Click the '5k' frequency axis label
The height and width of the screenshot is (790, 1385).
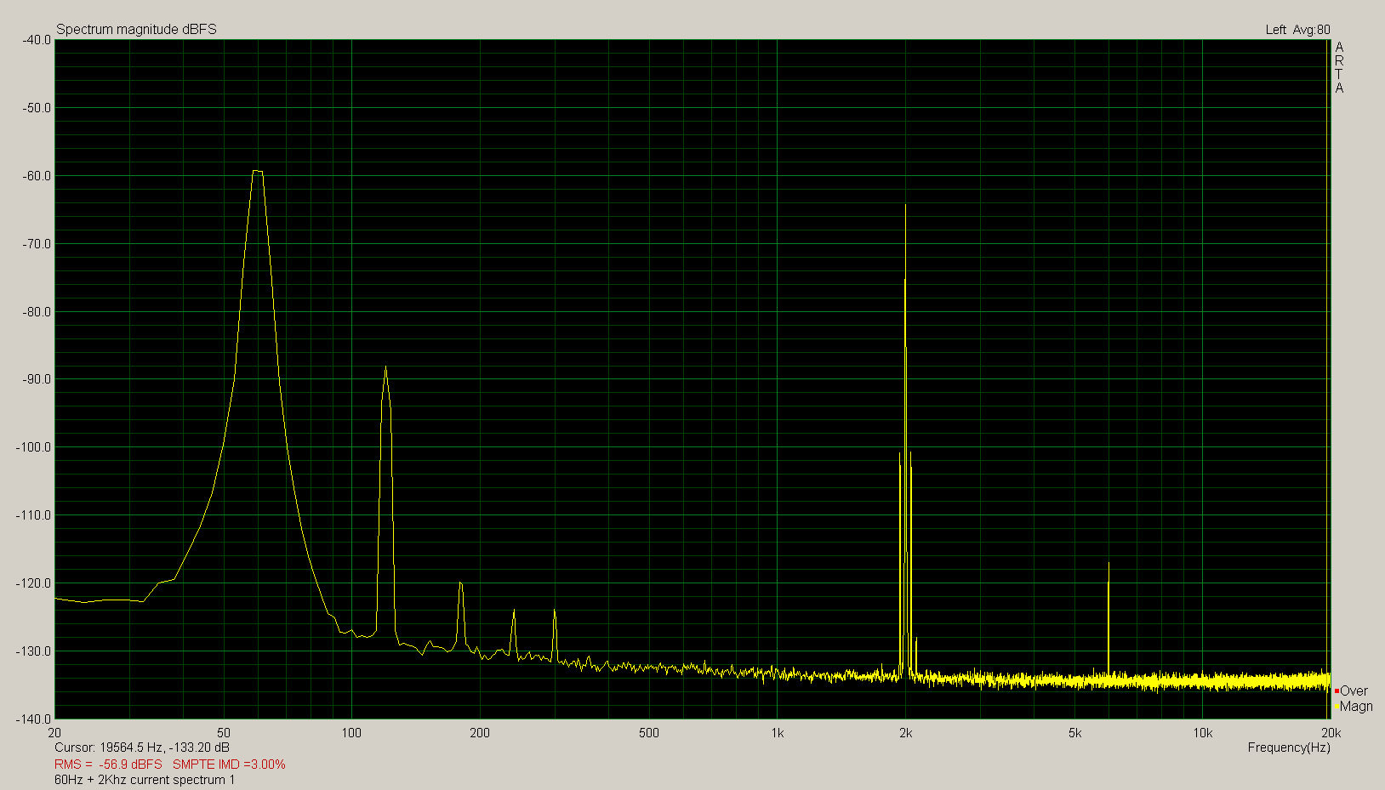coord(1074,732)
